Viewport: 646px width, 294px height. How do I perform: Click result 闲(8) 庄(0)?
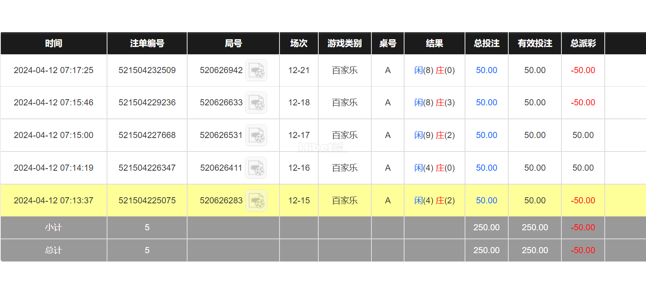434,70
